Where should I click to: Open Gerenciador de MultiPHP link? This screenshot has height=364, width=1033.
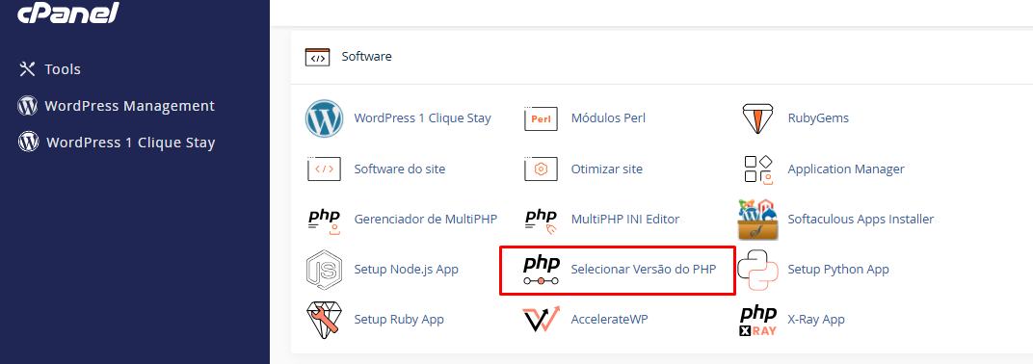click(426, 220)
